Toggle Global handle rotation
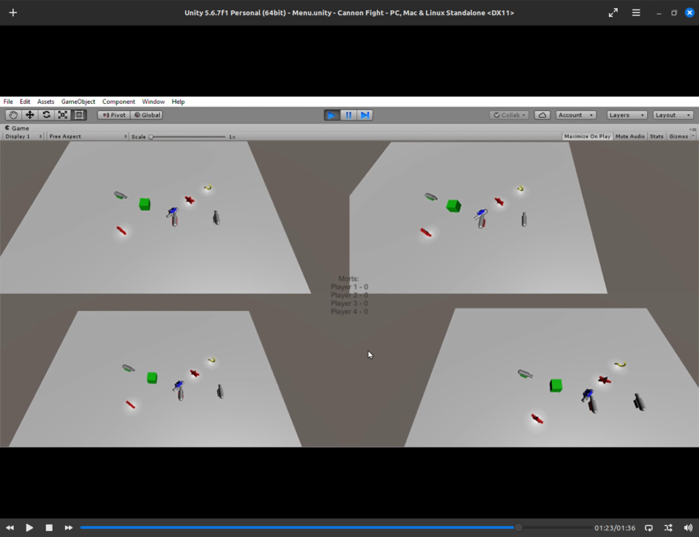The height and width of the screenshot is (537, 699). point(147,115)
